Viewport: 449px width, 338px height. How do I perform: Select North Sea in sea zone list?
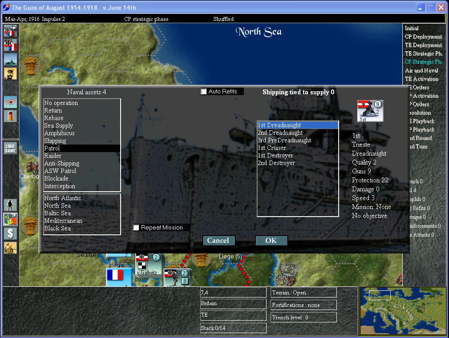[x=82, y=205]
